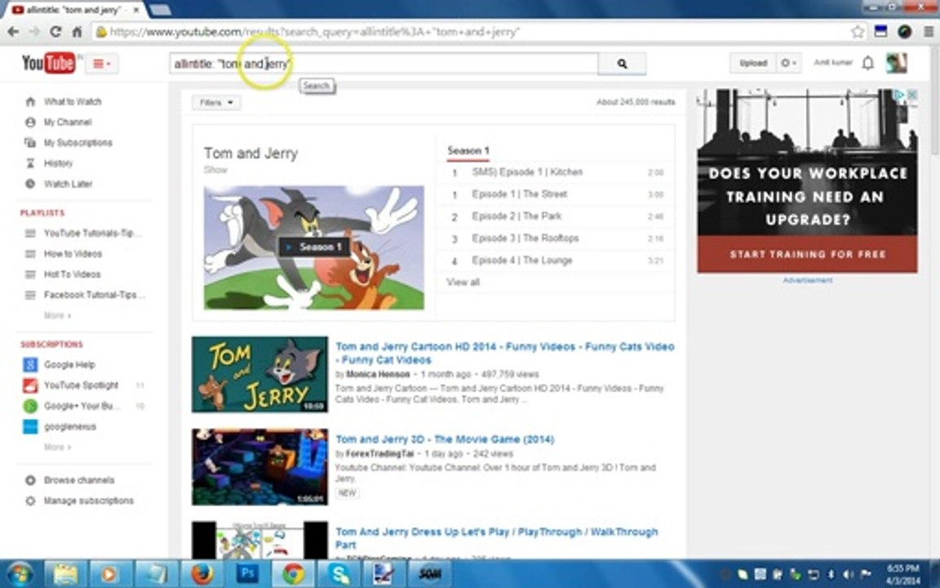The width and height of the screenshot is (940, 588).
Task: Open YouTube Tutorials-Tip playlist
Action: point(92,233)
